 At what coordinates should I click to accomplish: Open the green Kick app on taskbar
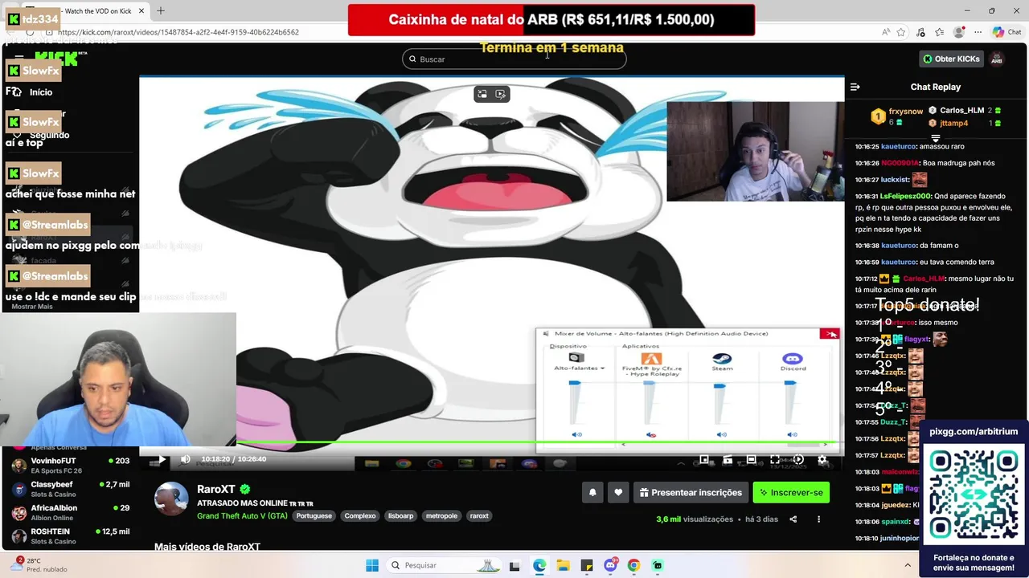658,565
